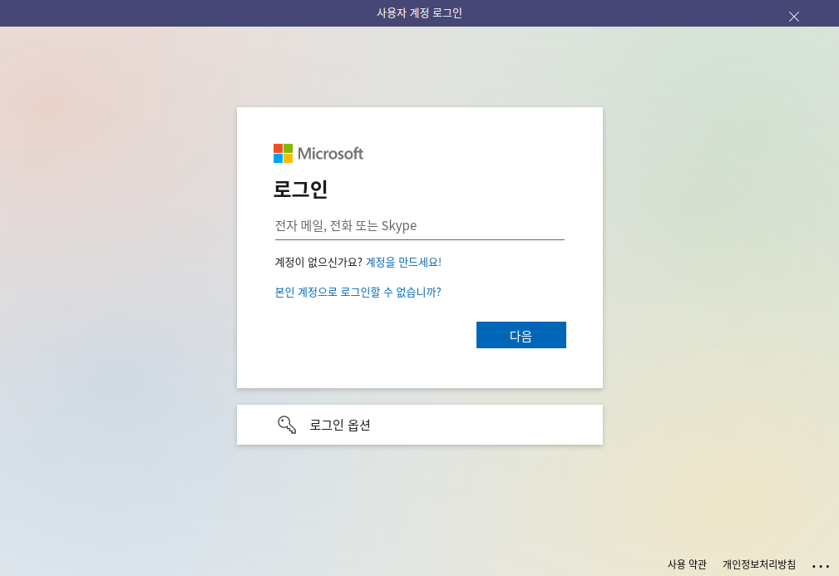The width and height of the screenshot is (839, 576).
Task: Click the Microsoft logo
Action: click(x=318, y=154)
